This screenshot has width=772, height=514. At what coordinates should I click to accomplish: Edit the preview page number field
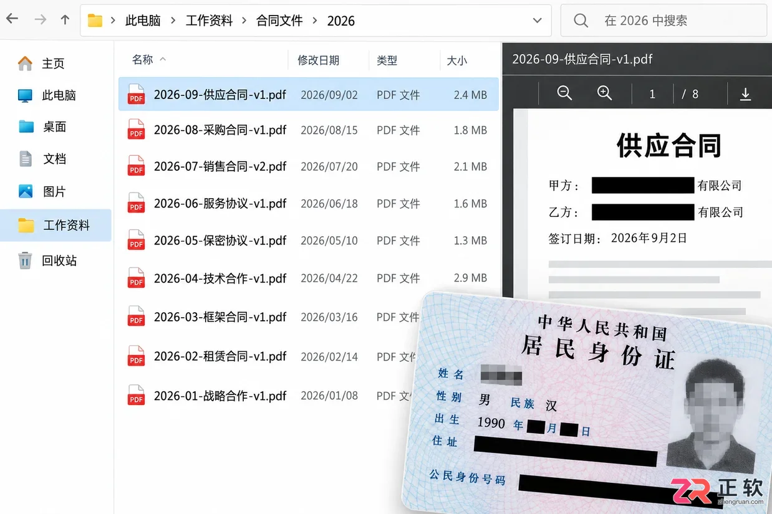(x=652, y=94)
